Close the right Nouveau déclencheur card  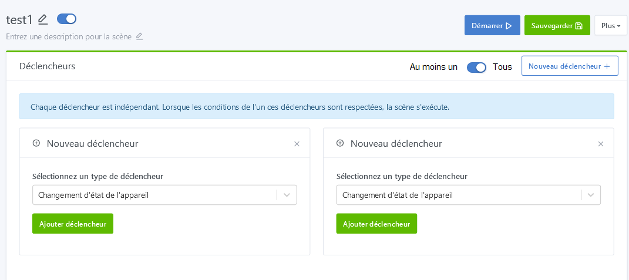(601, 144)
